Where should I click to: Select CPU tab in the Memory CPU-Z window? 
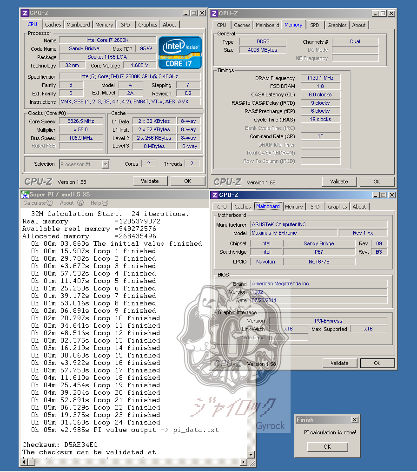click(221, 25)
